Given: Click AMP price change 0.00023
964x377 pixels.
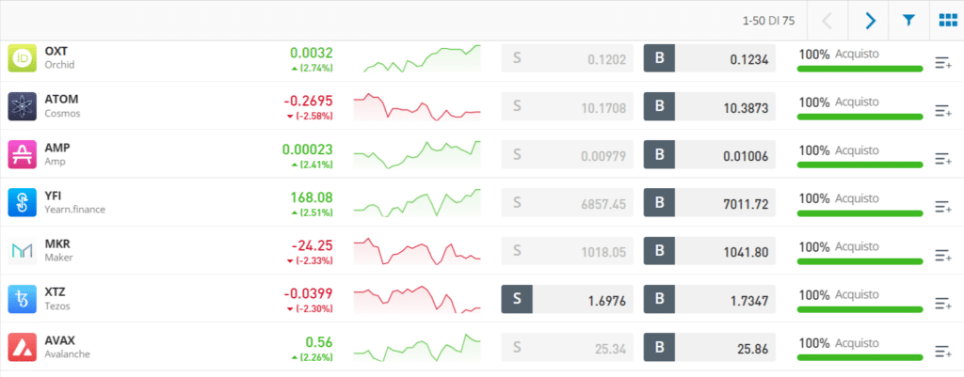Looking at the screenshot, I should [x=308, y=149].
